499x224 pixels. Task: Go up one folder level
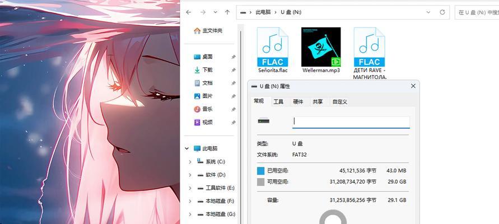coord(227,12)
